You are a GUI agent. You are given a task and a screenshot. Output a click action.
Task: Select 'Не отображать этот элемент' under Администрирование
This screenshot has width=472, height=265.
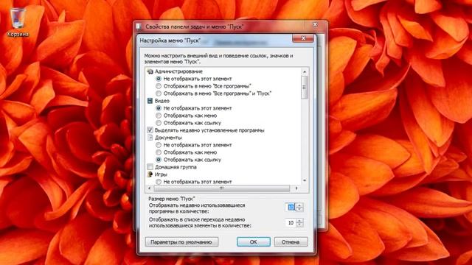(x=159, y=79)
